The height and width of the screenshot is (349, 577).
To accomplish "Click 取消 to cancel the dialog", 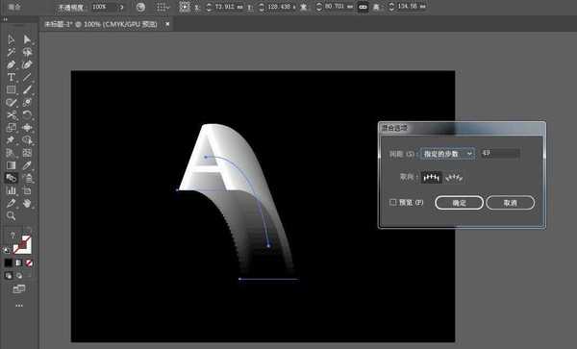I will (x=510, y=203).
